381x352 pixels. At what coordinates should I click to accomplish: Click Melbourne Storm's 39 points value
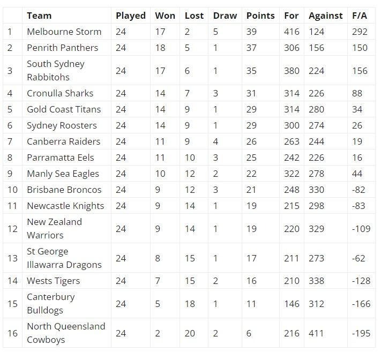point(251,32)
